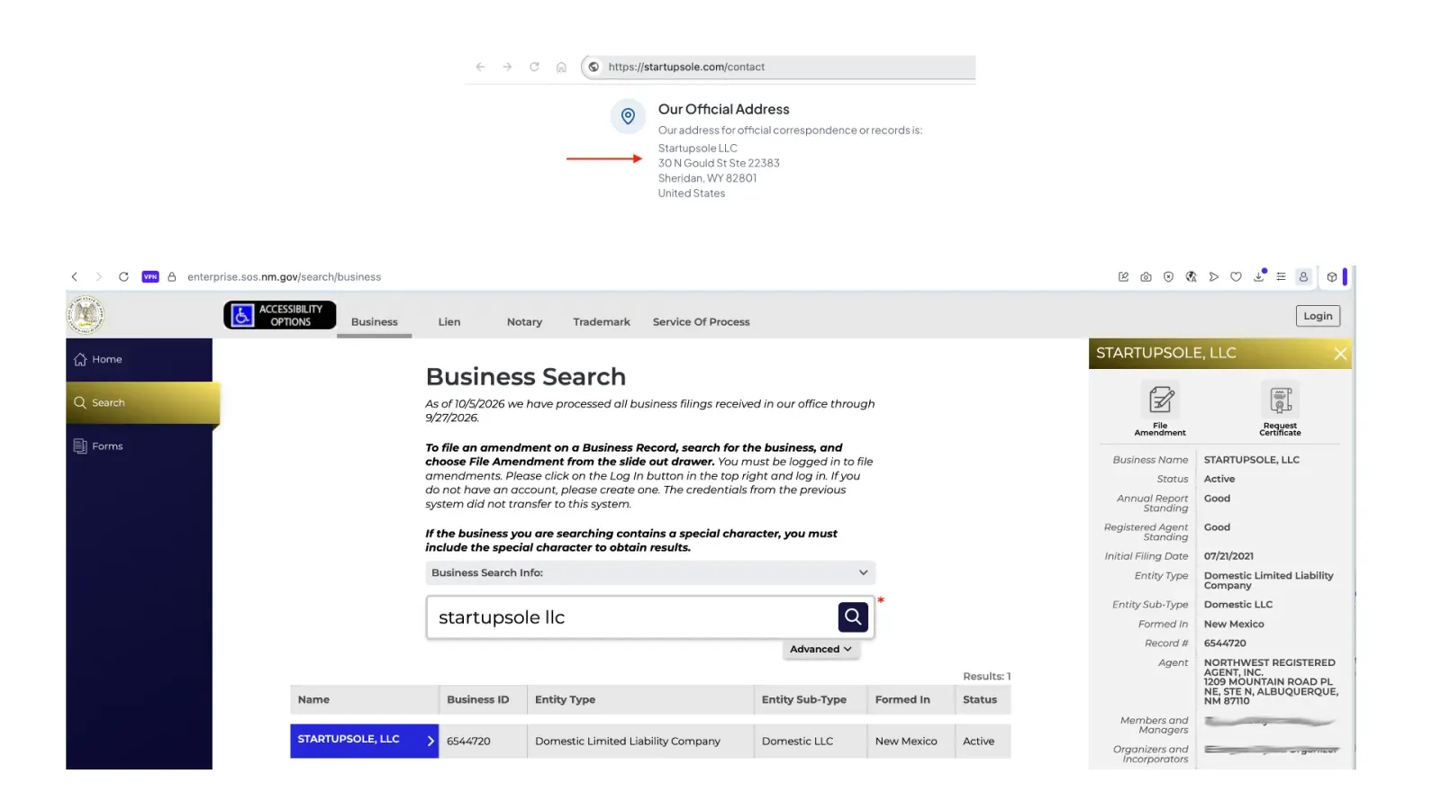
Task: Click the startupsole.com/contact URL bar
Action: coord(778,67)
